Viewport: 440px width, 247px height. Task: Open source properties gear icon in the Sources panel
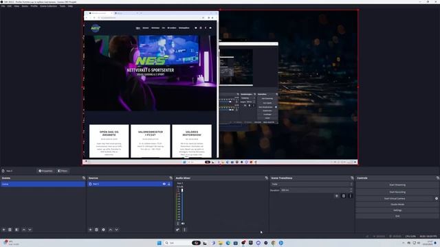[103, 230]
